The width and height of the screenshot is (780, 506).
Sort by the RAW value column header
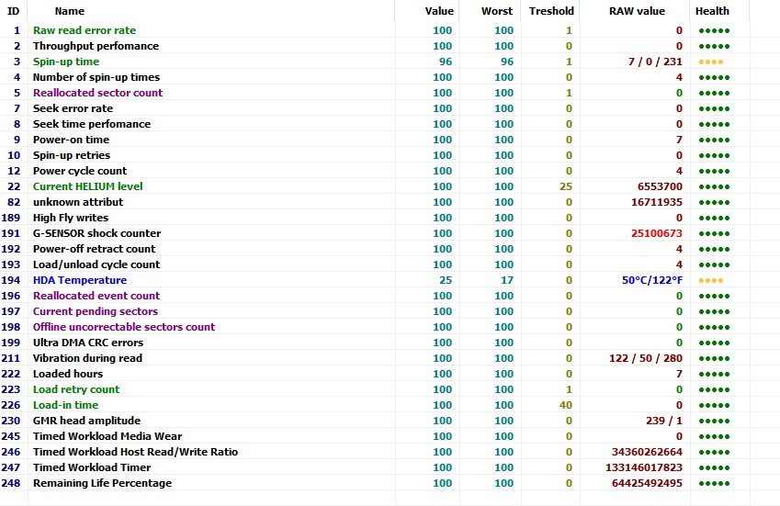coord(635,11)
